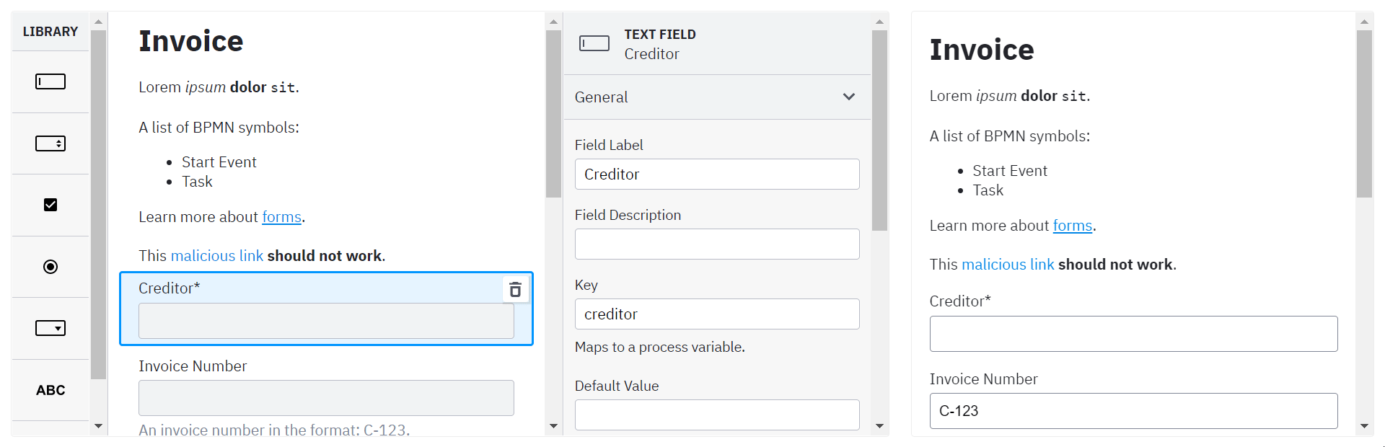Viewport: 1385px width, 447px height.
Task: Click the library palette scrollbar up arrow
Action: [x=99, y=22]
